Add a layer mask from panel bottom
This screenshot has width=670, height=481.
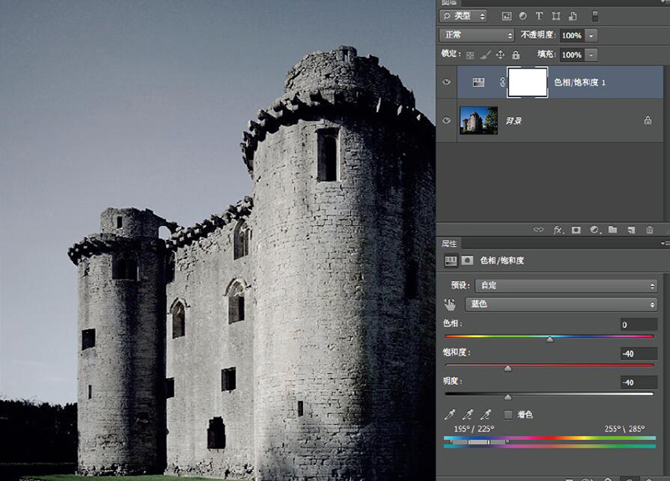click(x=575, y=229)
